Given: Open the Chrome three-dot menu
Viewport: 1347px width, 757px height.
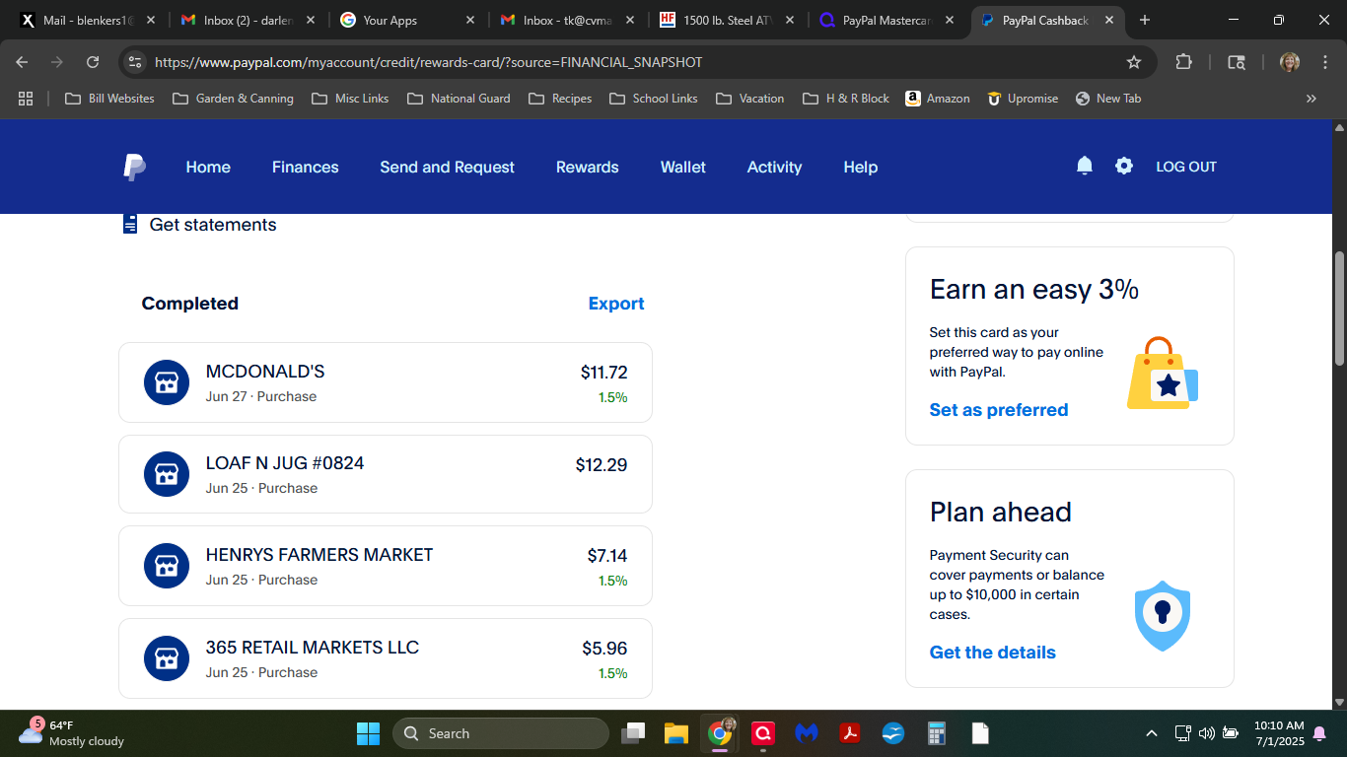Looking at the screenshot, I should (x=1325, y=62).
